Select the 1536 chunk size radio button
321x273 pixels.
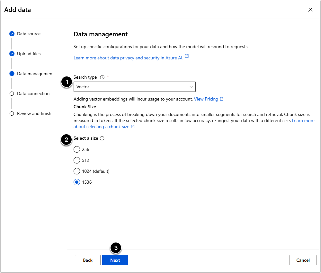click(77, 182)
